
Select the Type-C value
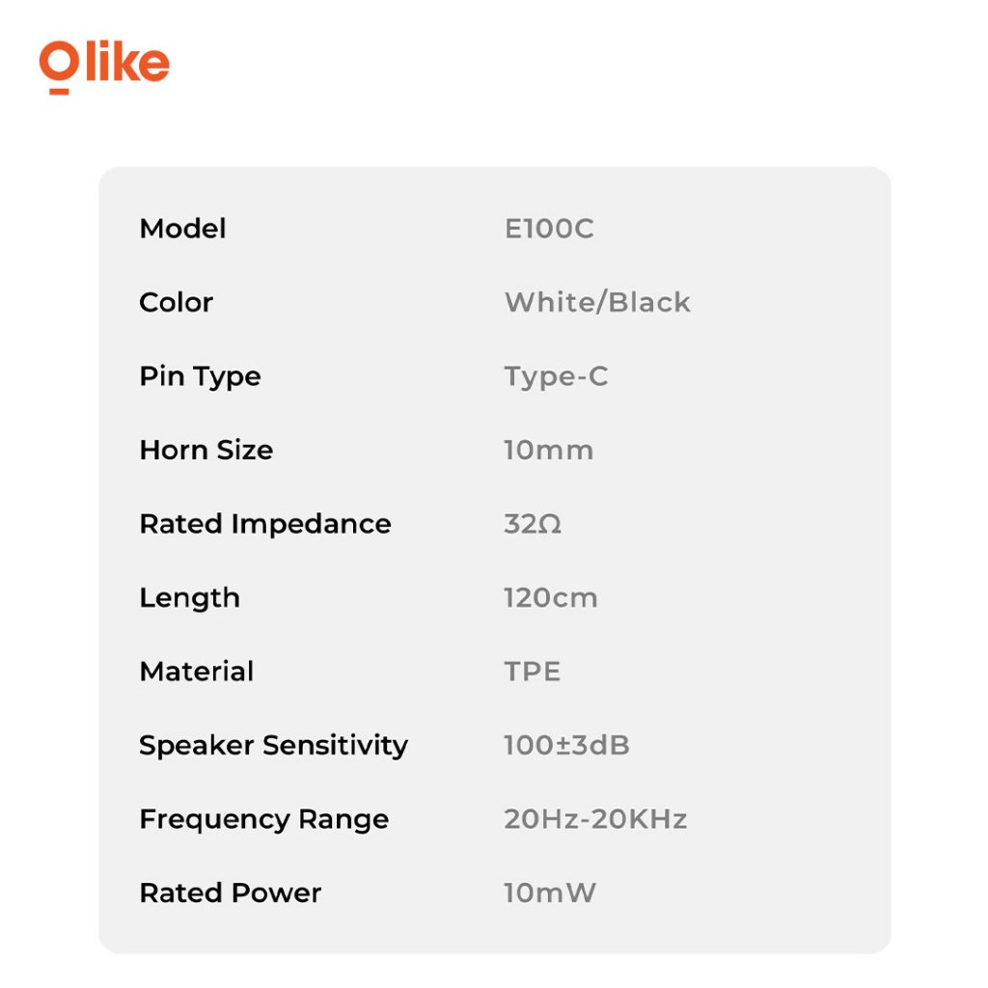pos(556,376)
